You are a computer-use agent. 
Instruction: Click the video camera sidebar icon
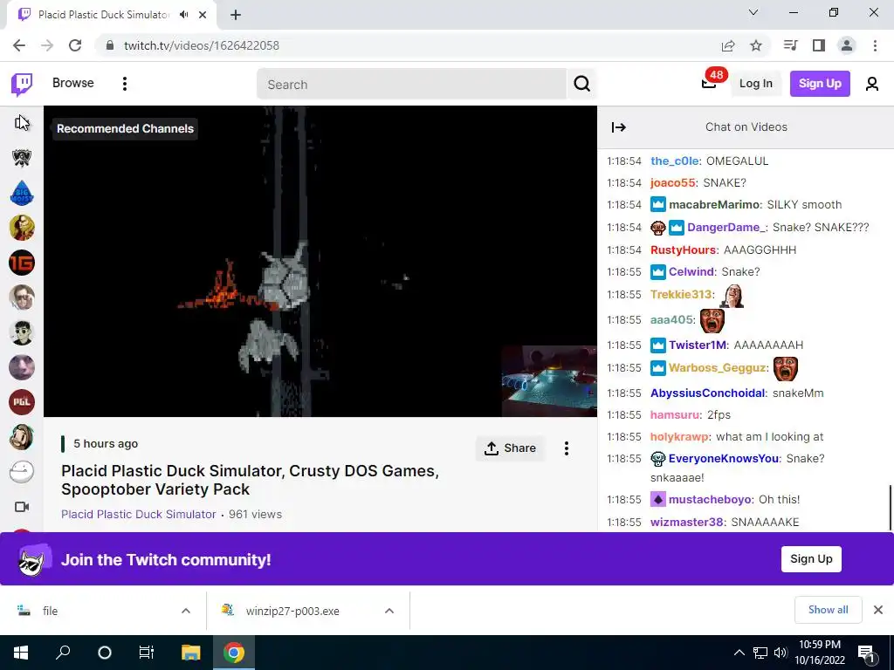tap(22, 507)
